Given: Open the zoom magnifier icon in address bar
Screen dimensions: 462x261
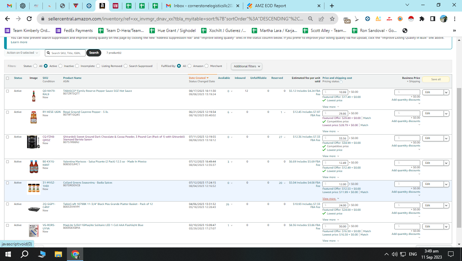Looking at the screenshot, I should (x=310, y=19).
